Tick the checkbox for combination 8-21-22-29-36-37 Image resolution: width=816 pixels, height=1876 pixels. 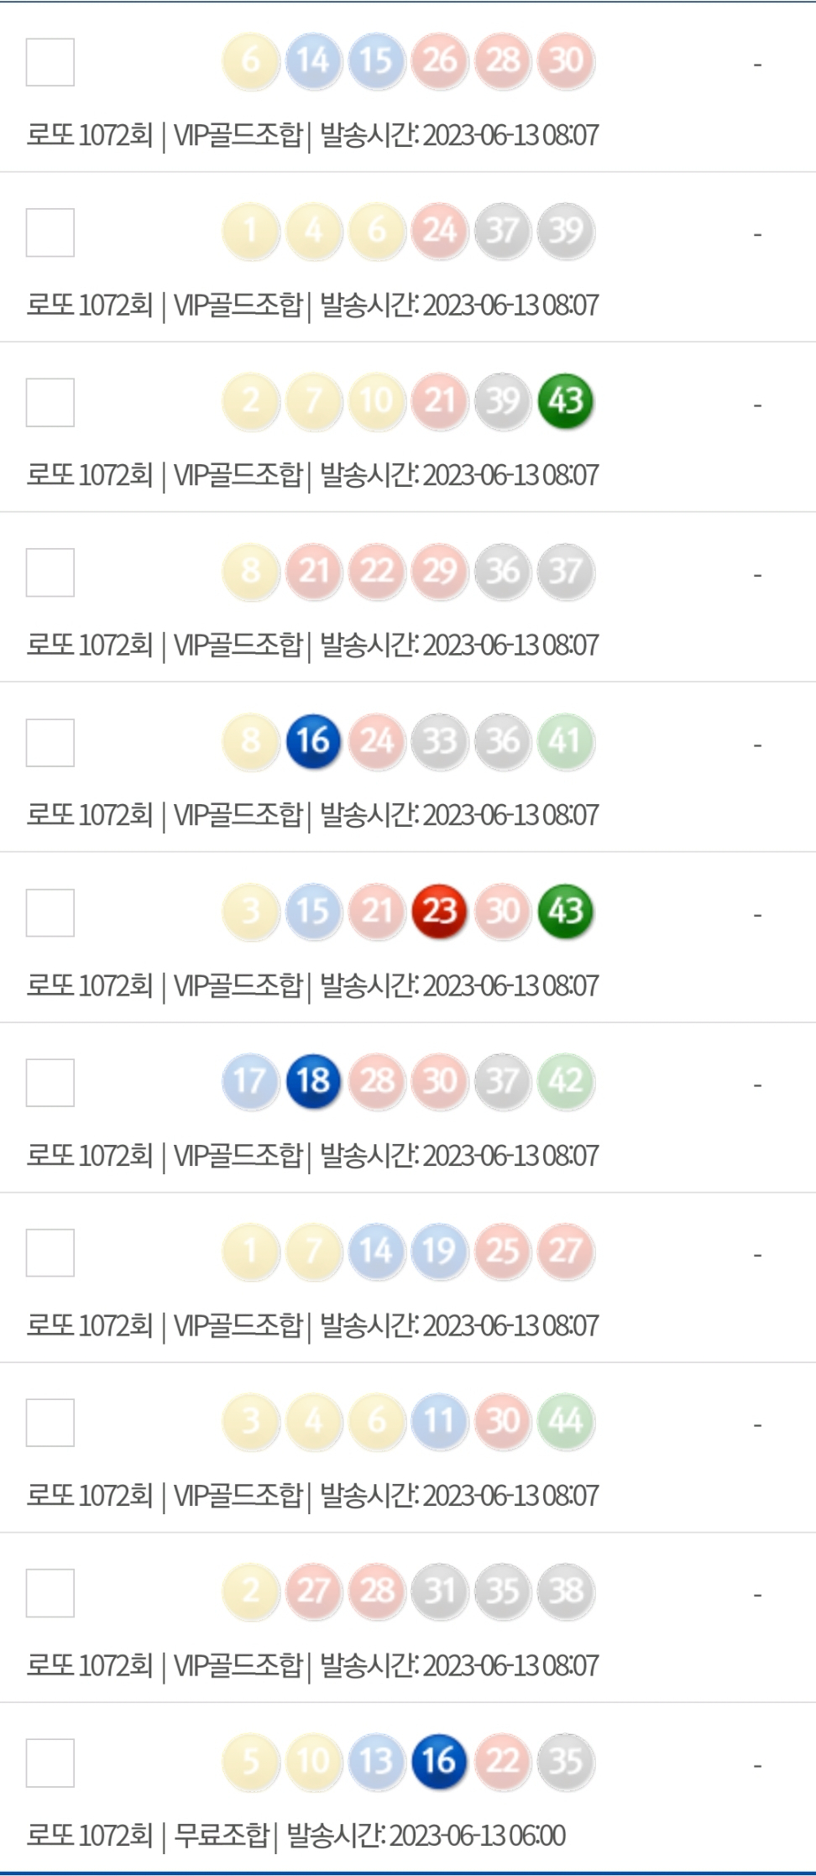point(50,572)
